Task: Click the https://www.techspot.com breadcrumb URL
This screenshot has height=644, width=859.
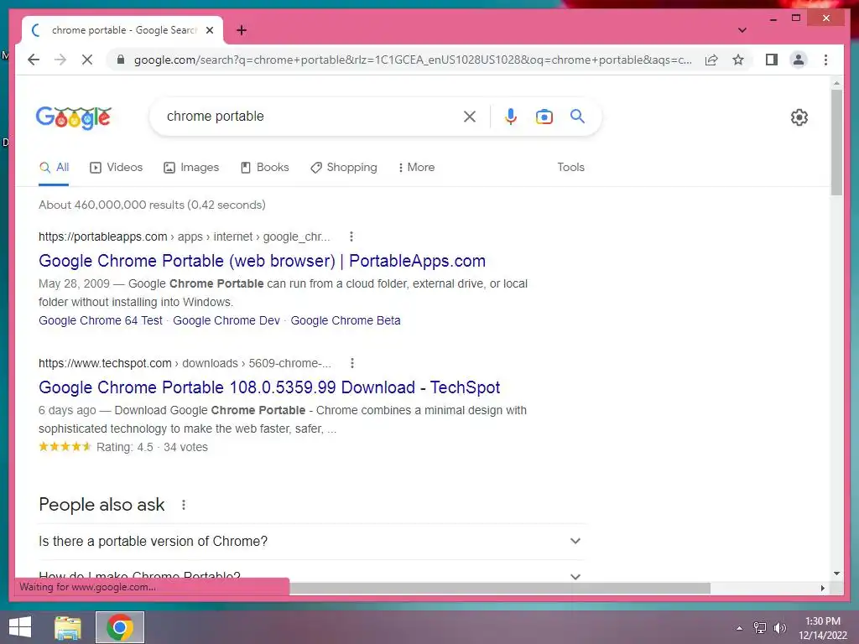Action: [105, 363]
